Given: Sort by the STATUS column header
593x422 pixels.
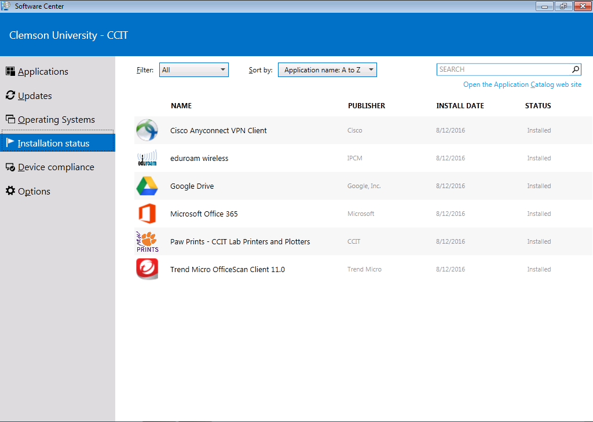Looking at the screenshot, I should (538, 106).
